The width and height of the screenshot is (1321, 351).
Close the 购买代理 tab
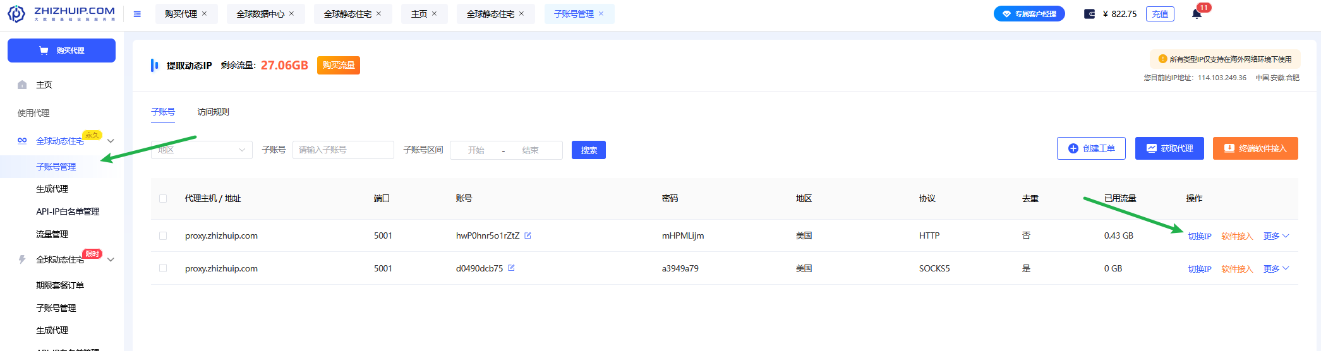[x=204, y=14]
